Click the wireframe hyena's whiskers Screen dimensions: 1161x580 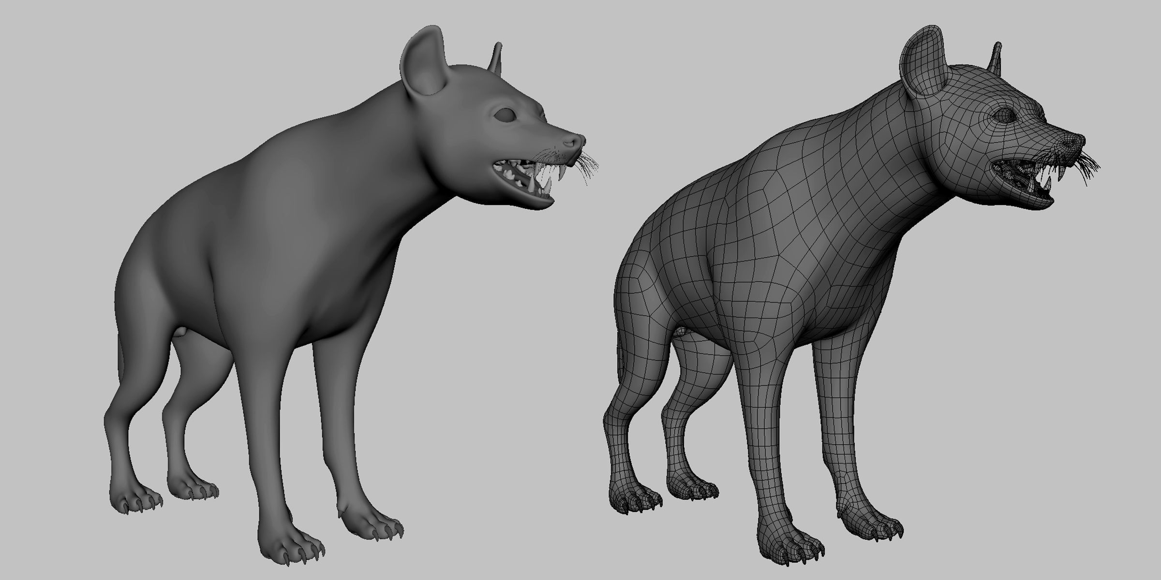[1087, 164]
